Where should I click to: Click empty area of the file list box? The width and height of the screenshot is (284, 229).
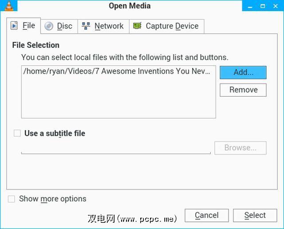pyautogui.click(x=118, y=100)
